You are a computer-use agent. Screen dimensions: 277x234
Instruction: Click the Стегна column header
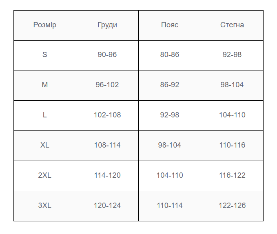pos(232,25)
